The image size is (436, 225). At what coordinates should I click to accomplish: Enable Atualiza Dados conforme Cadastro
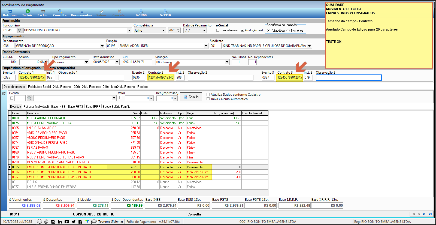tap(208, 95)
